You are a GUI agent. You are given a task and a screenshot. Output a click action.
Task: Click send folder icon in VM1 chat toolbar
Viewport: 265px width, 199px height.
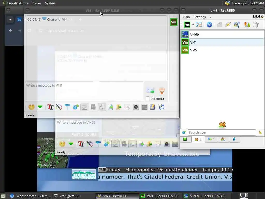coord(119,107)
